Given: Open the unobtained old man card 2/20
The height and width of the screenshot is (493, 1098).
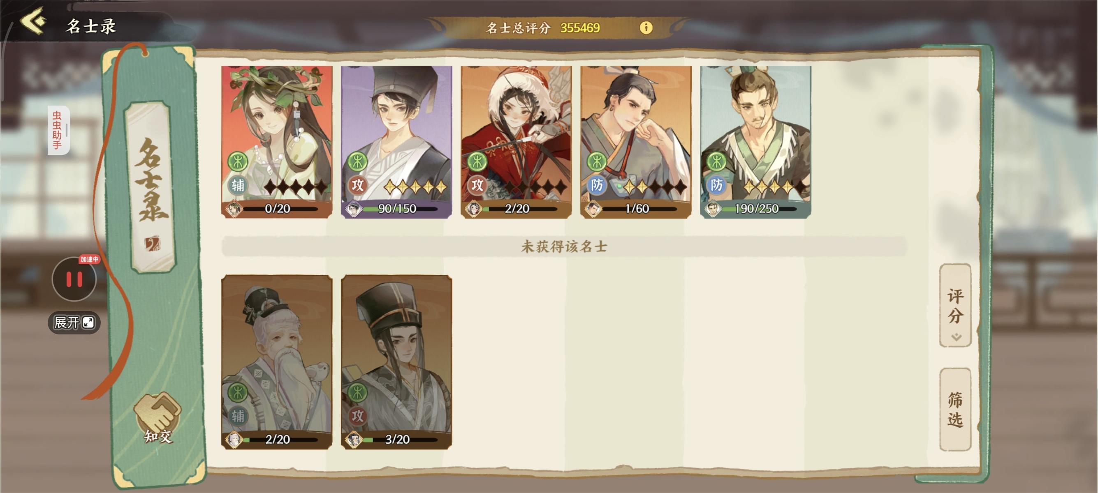Looking at the screenshot, I should (277, 362).
